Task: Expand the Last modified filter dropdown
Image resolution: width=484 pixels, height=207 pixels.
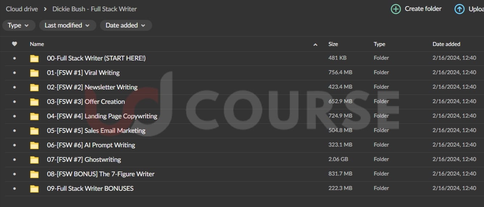Action: pyautogui.click(x=68, y=25)
